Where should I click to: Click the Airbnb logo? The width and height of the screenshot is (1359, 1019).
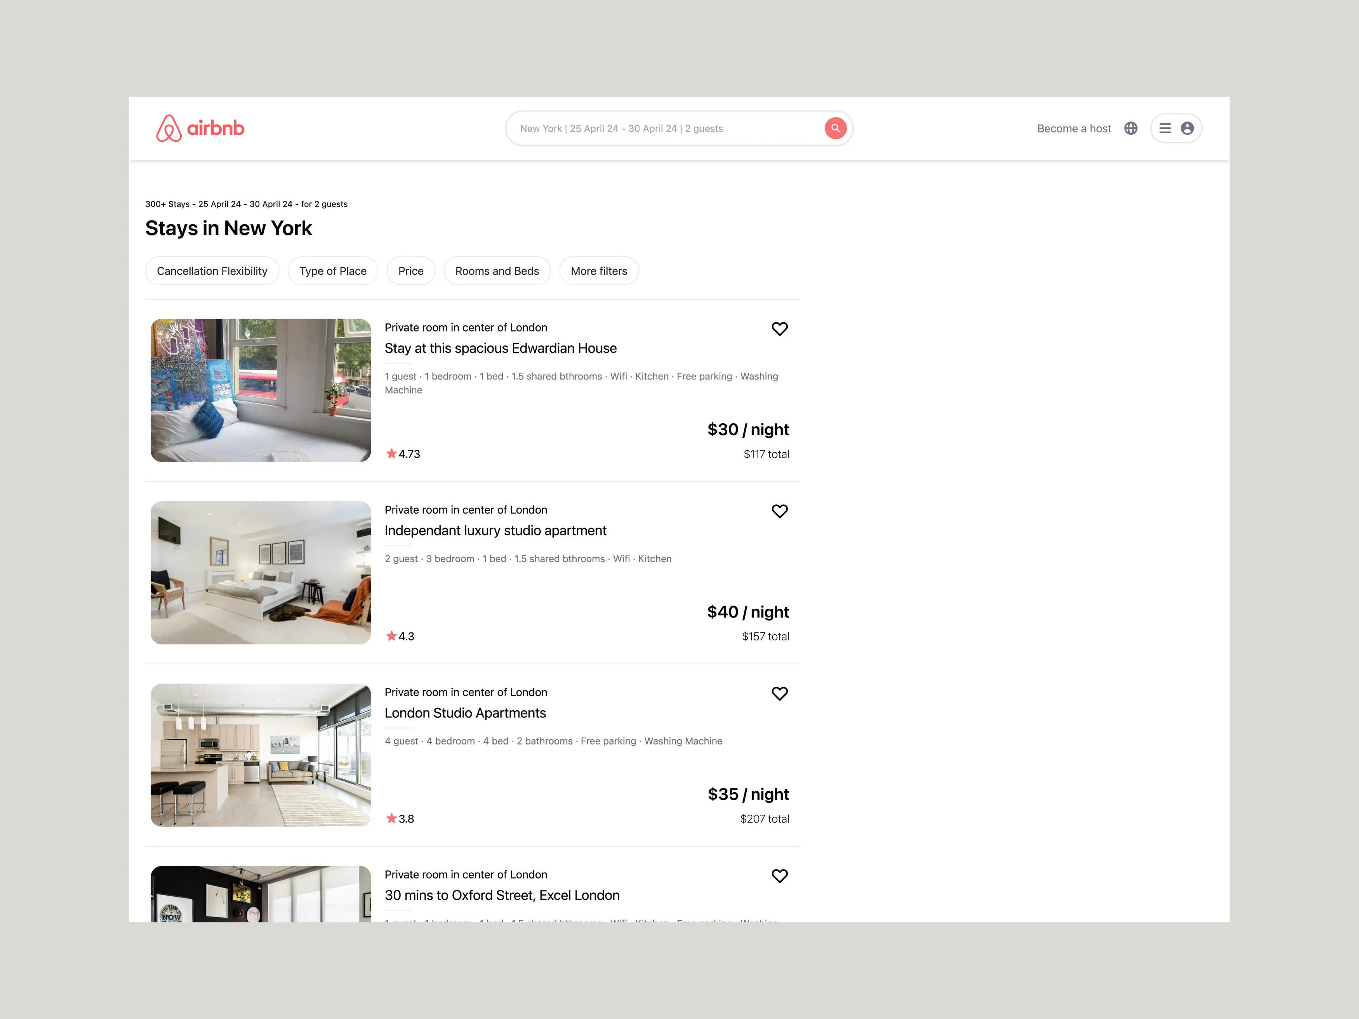pyautogui.click(x=200, y=128)
